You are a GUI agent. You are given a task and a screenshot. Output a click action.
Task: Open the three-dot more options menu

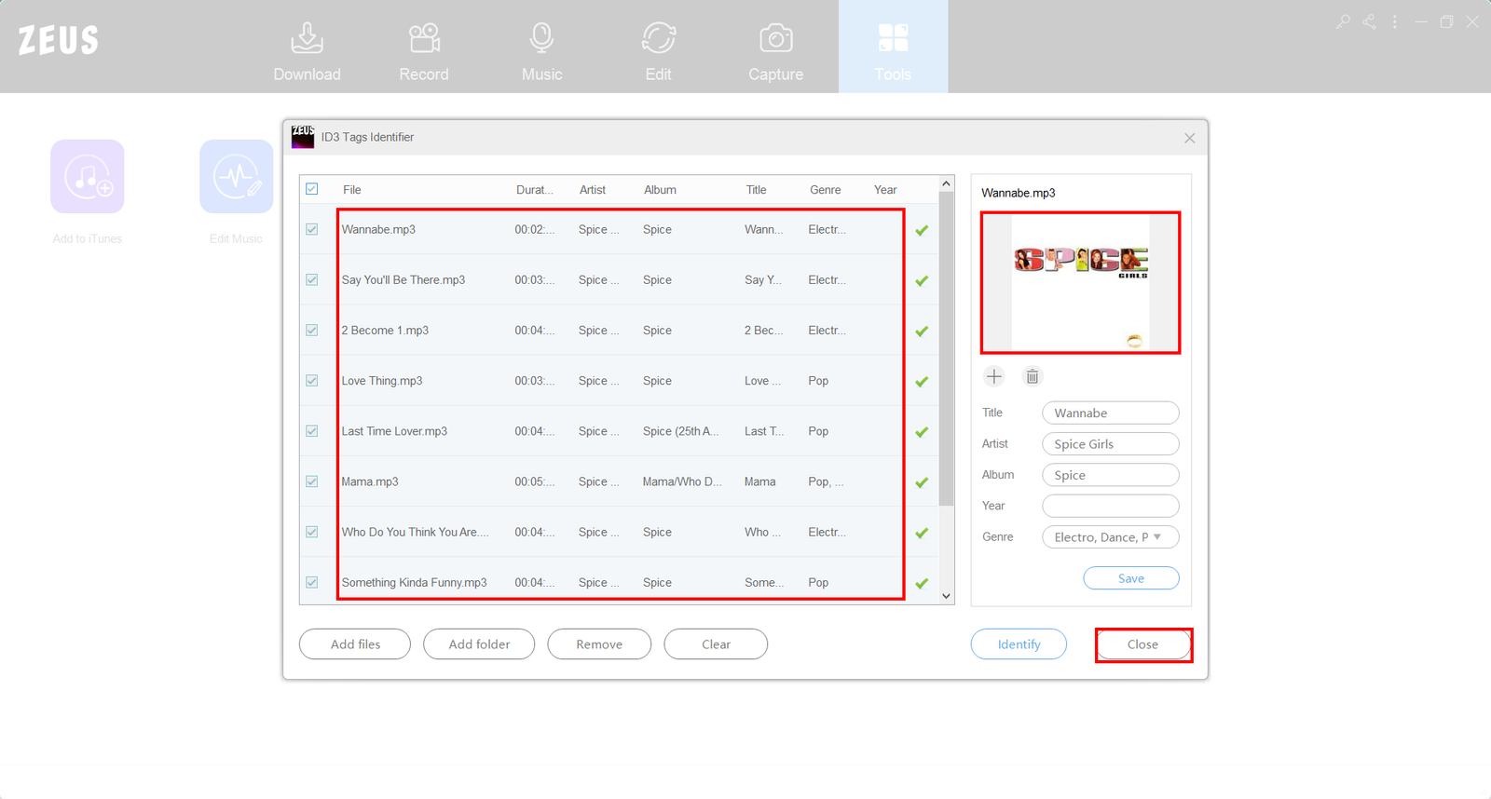point(1395,21)
